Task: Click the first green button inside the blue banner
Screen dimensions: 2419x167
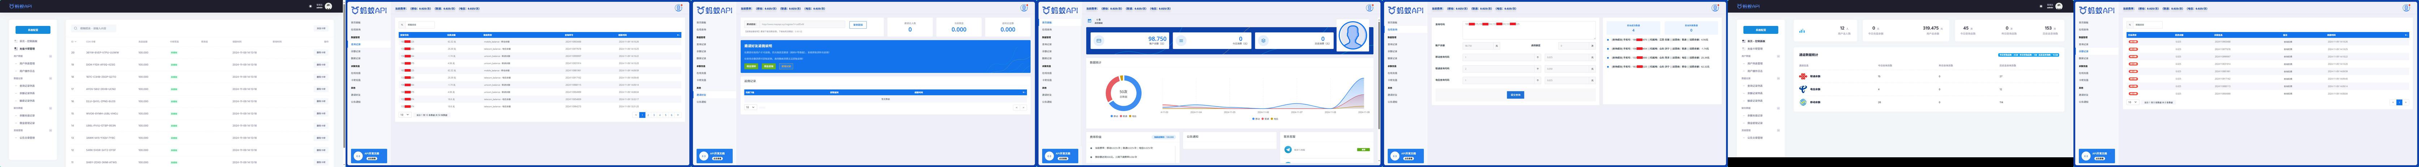Action: pos(750,66)
